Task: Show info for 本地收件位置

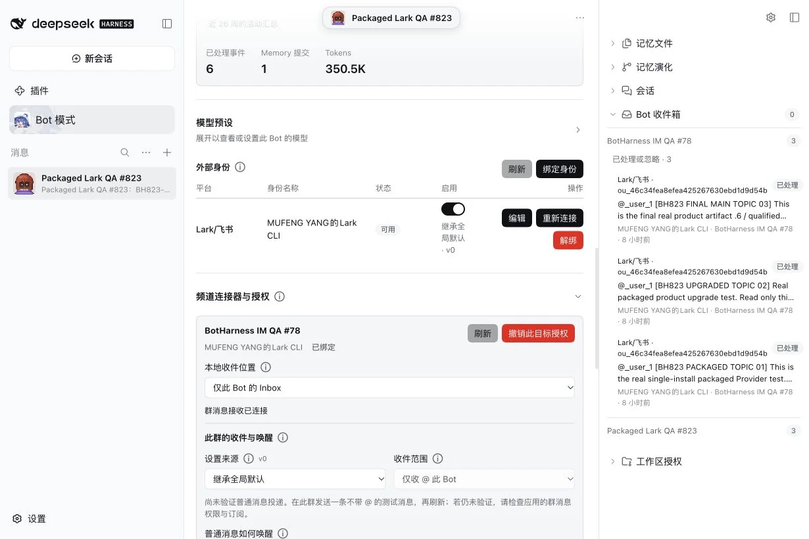Action: (x=266, y=367)
